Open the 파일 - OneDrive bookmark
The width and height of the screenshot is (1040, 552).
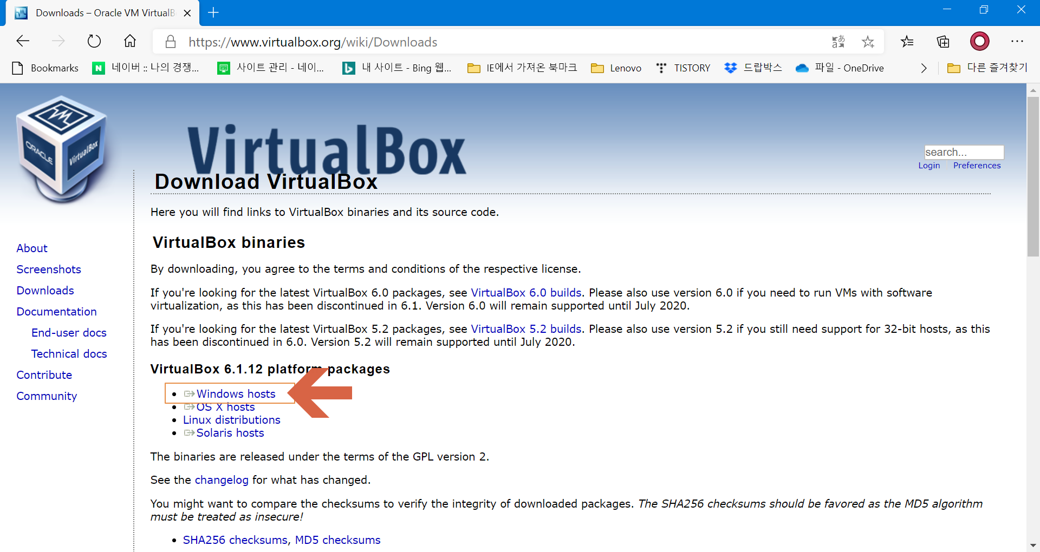pyautogui.click(x=840, y=68)
